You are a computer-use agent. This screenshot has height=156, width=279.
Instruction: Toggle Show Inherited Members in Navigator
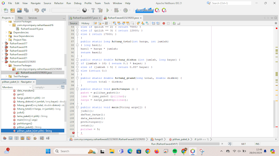click(x=5, y=138)
